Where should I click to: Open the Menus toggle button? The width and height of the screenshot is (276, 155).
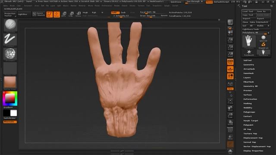(209, 2)
